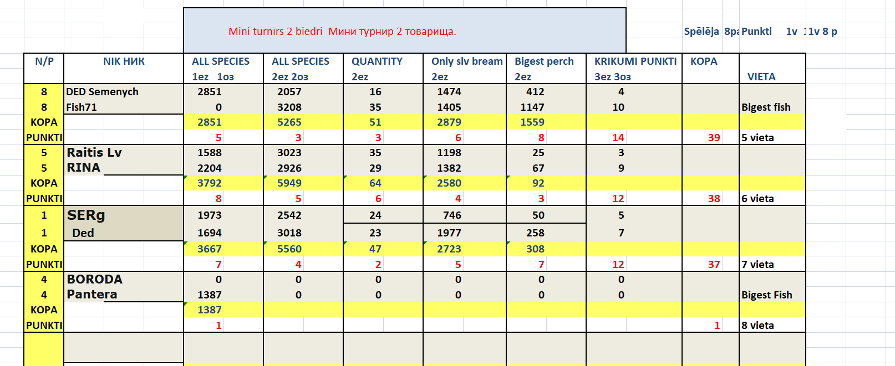Image resolution: width=895 pixels, height=366 pixels.
Task: Select the '2ez 2оз' subheader cell
Action: (290, 77)
